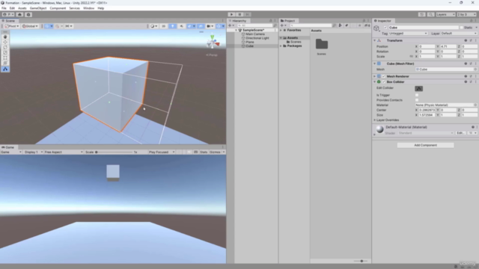Image resolution: width=479 pixels, height=269 pixels.
Task: Toggle scene lighting bulb button
Action: tap(173, 26)
